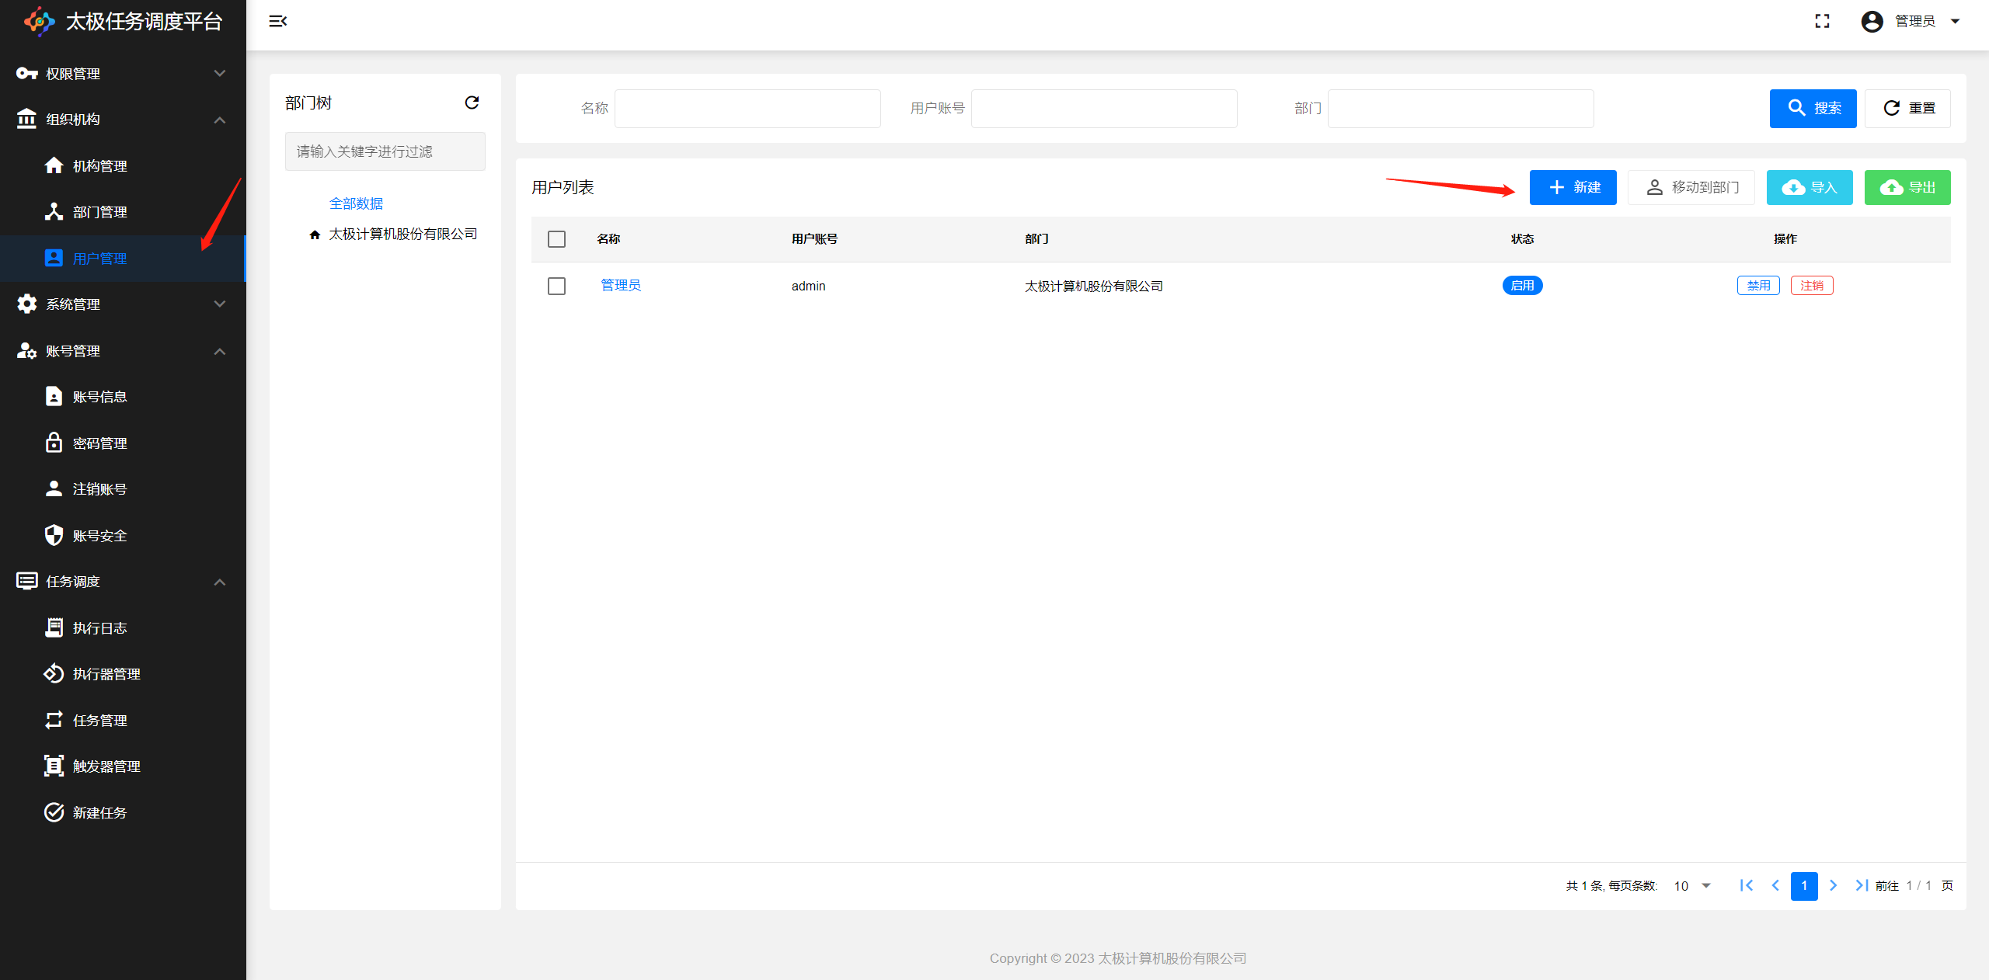
Task: Select 太极计算机股份有限公司 tree node
Action: (x=402, y=234)
